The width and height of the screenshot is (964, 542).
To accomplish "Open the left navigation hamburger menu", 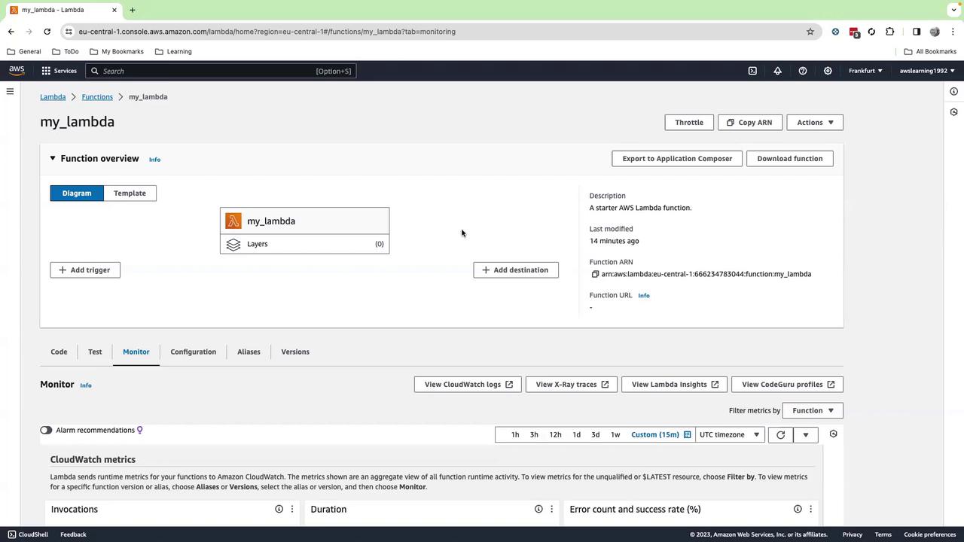I will (x=10, y=92).
